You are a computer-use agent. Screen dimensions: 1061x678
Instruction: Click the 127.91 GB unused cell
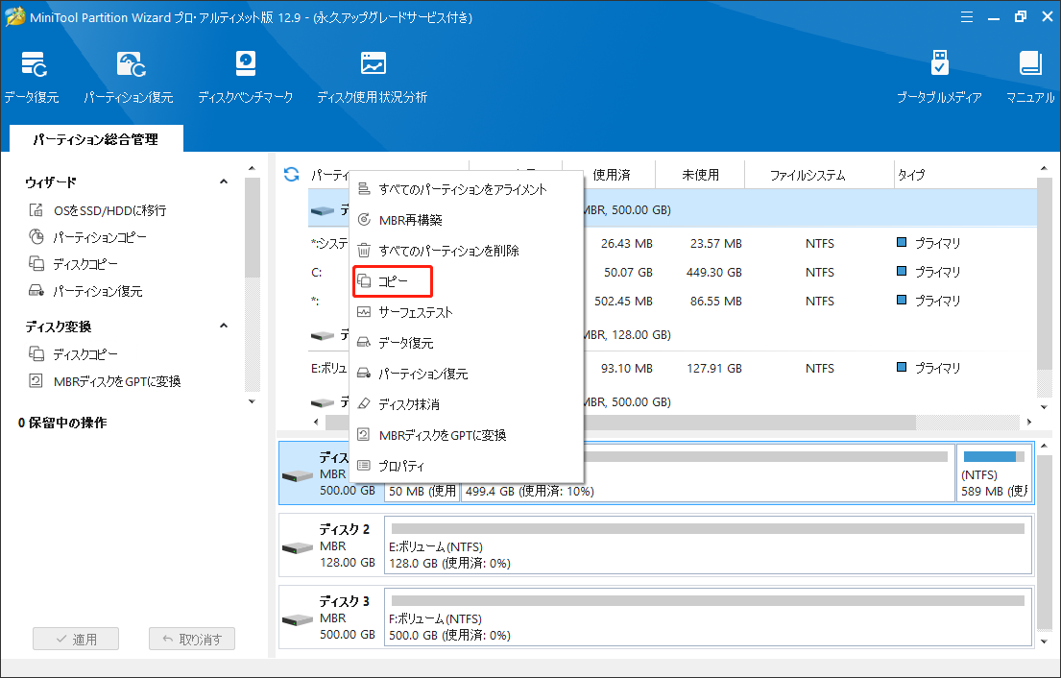713,368
